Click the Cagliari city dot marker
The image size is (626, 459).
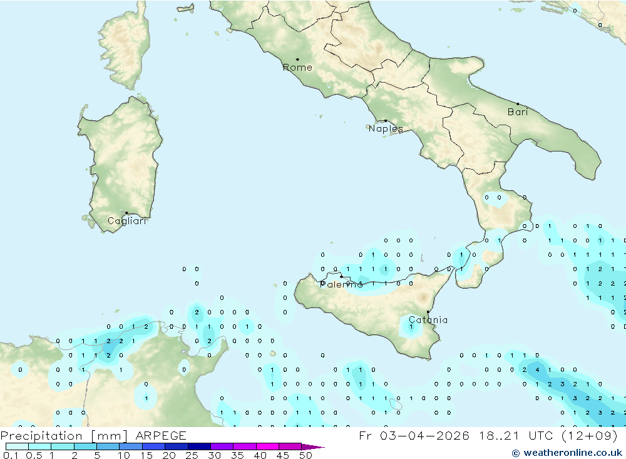[126, 213]
